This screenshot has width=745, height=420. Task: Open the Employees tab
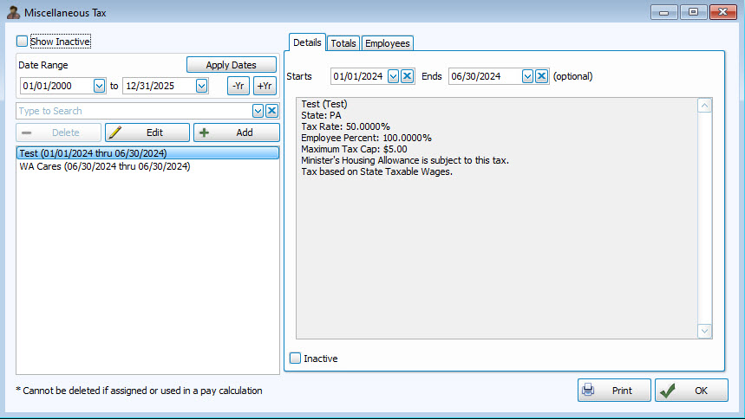tap(387, 43)
